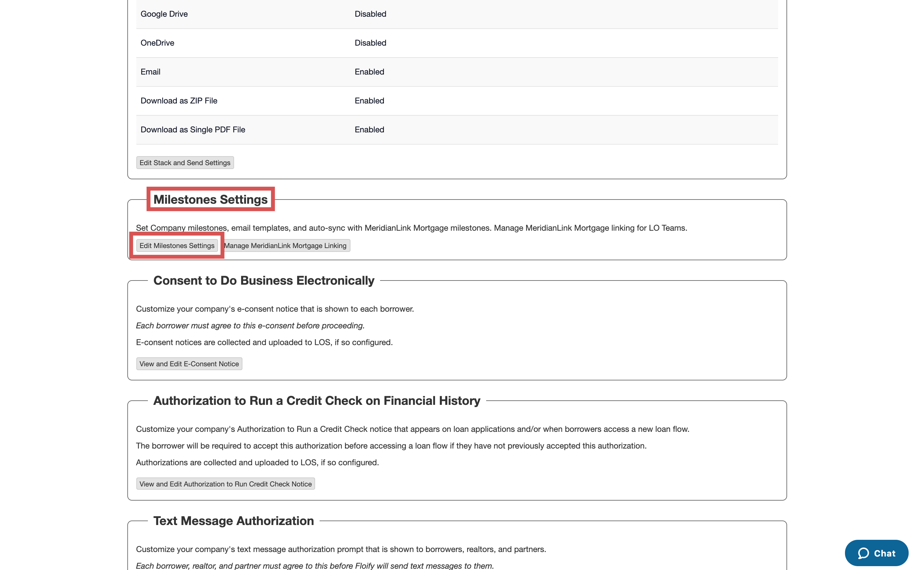Click the Disabled status for OneDrive

(x=370, y=43)
